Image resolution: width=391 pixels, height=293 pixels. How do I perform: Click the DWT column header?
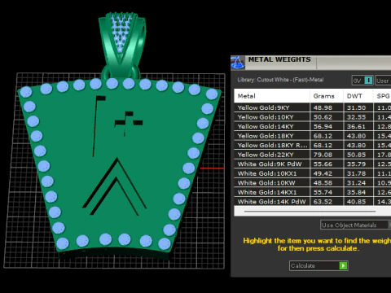pyautogui.click(x=358, y=96)
